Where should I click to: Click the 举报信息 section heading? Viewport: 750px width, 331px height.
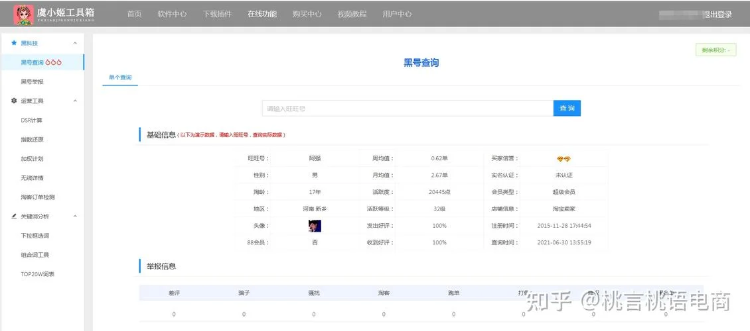pos(161,266)
